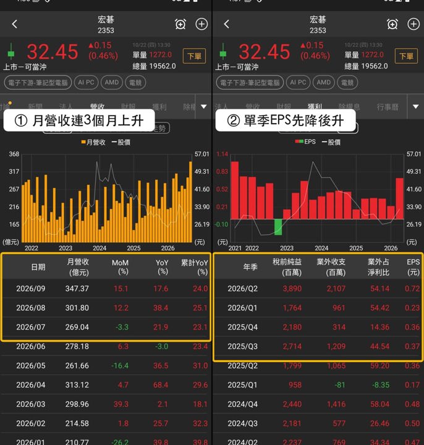Tap the 累計YoY (%) column header
The height and width of the screenshot is (445, 424).
[195, 267]
